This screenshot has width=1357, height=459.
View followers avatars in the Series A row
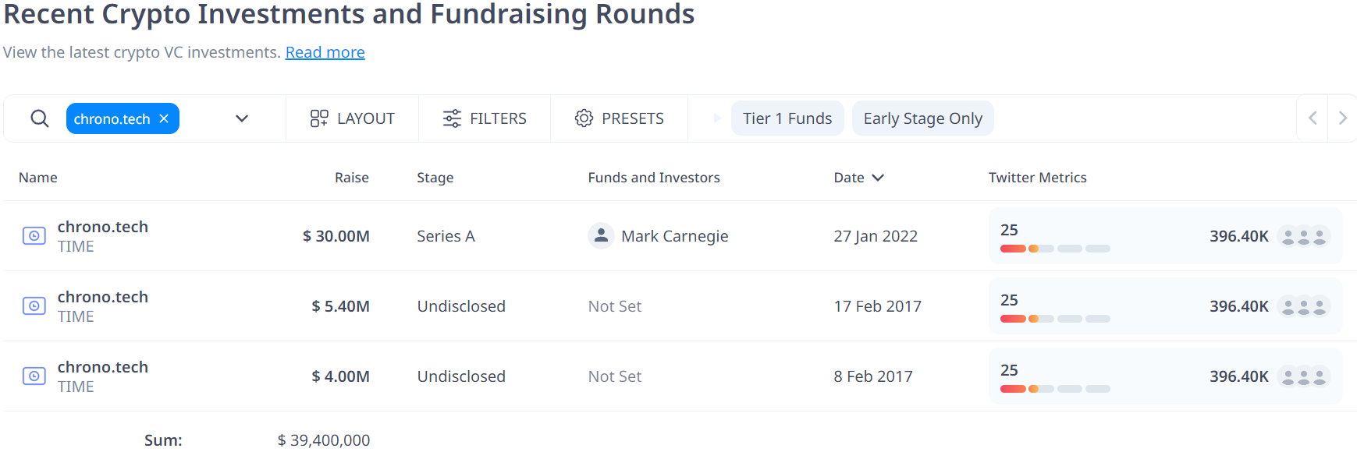(1304, 236)
